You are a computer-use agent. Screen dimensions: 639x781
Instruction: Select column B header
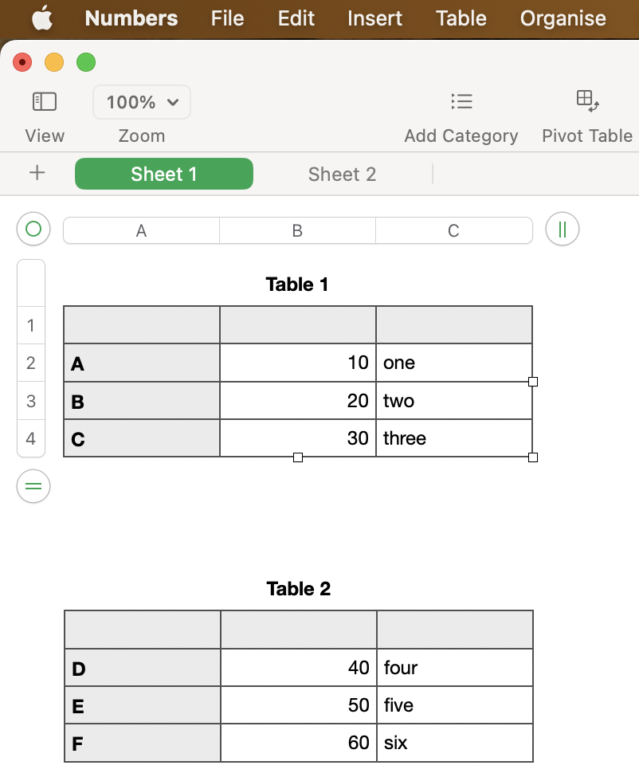point(297,231)
